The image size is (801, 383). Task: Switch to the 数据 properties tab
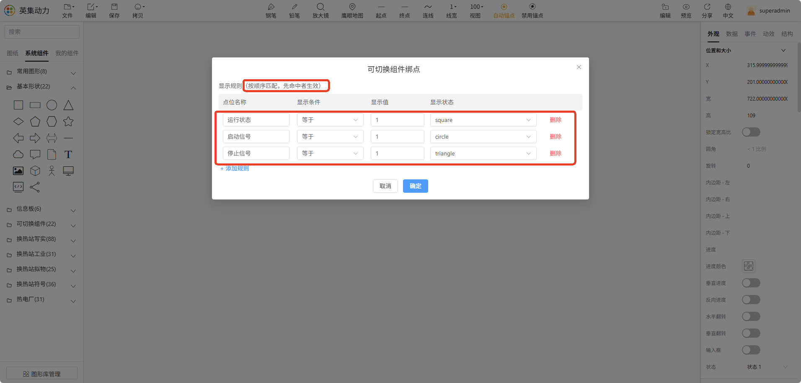click(x=732, y=34)
